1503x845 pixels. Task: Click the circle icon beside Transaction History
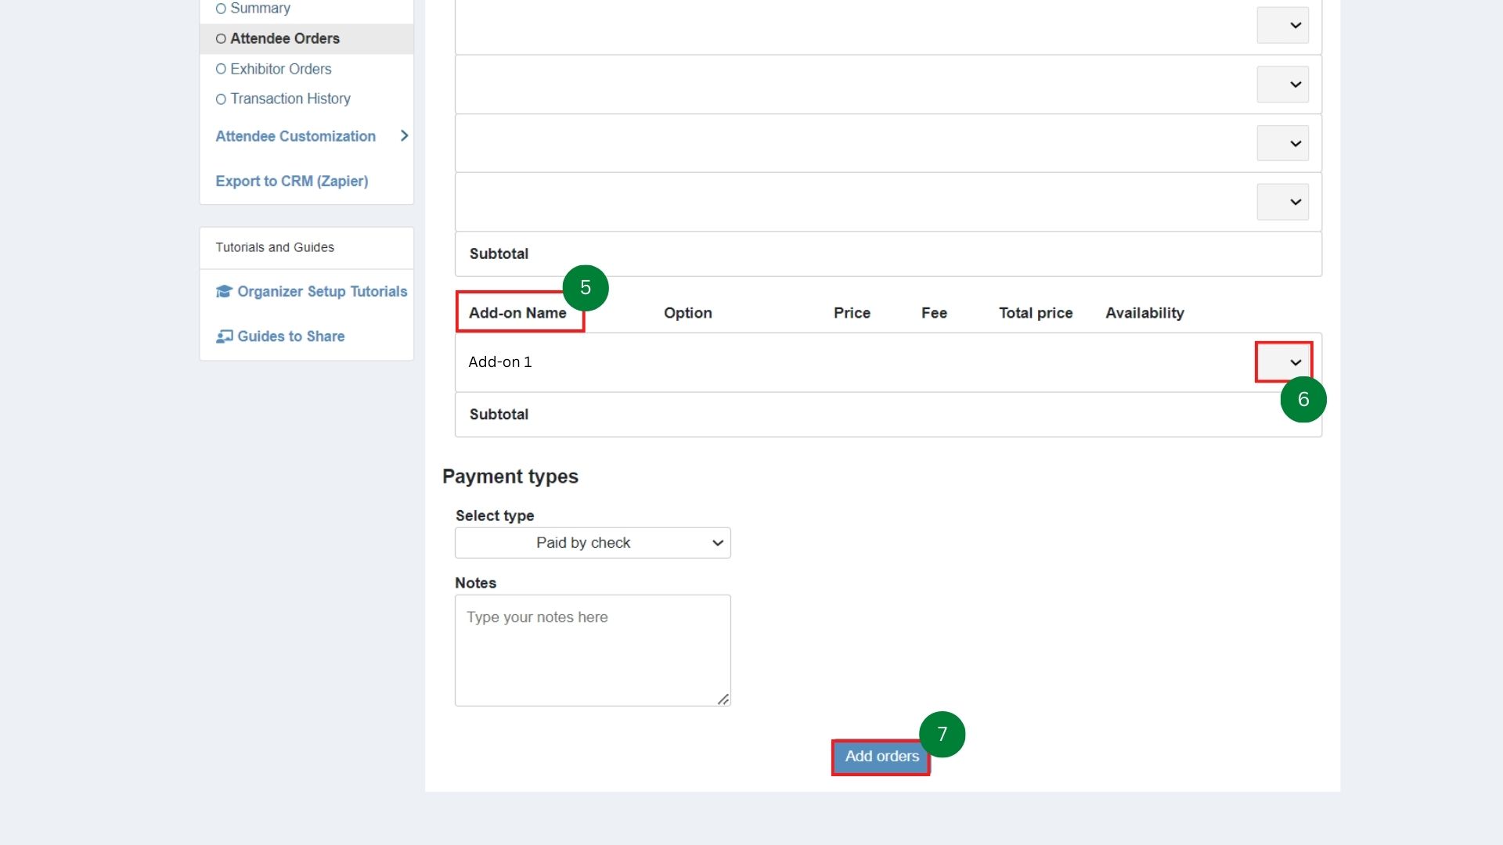click(221, 99)
